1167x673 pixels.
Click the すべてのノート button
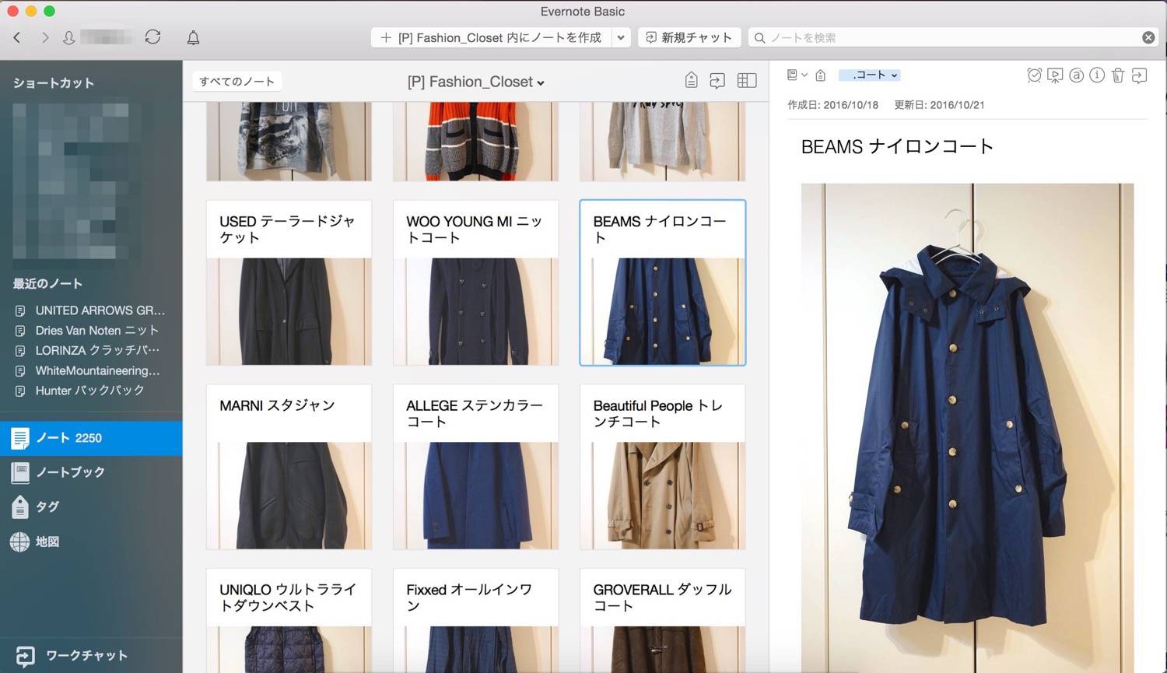click(x=237, y=81)
